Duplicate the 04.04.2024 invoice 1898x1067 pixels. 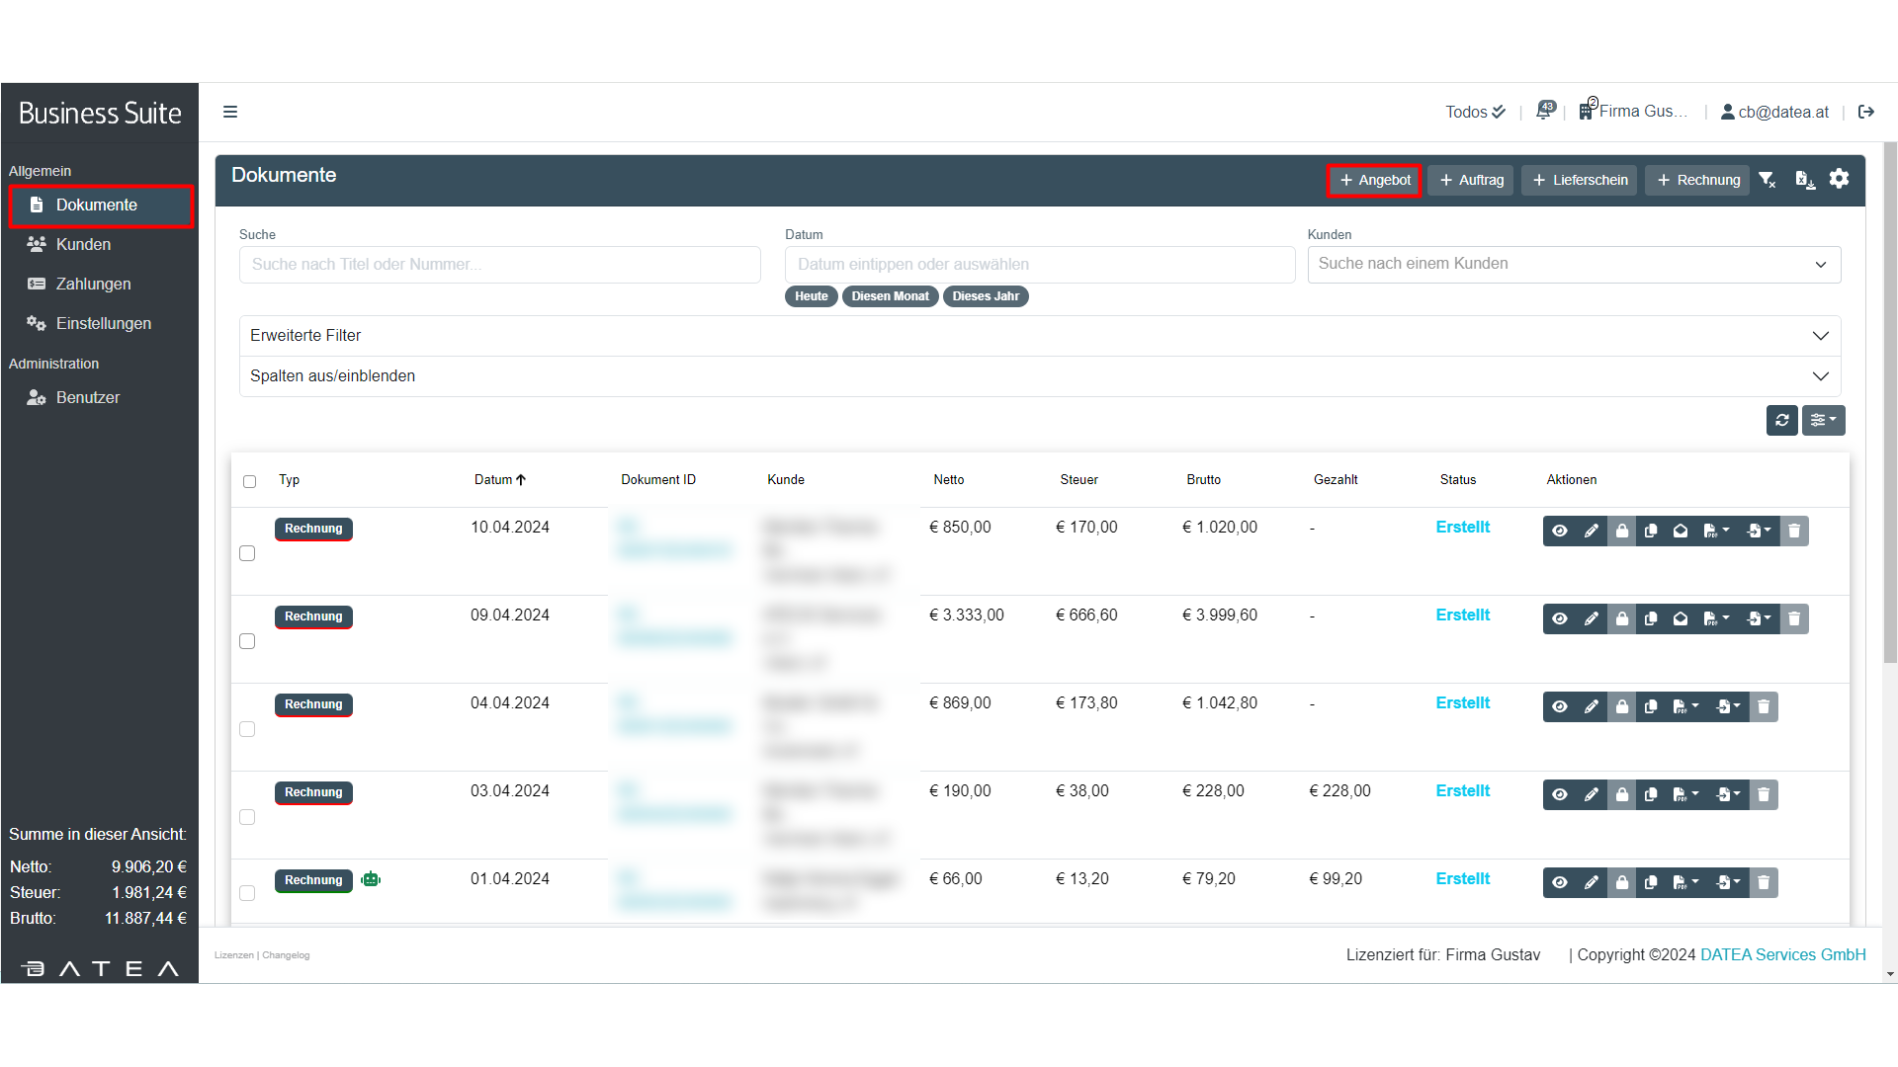click(1651, 707)
